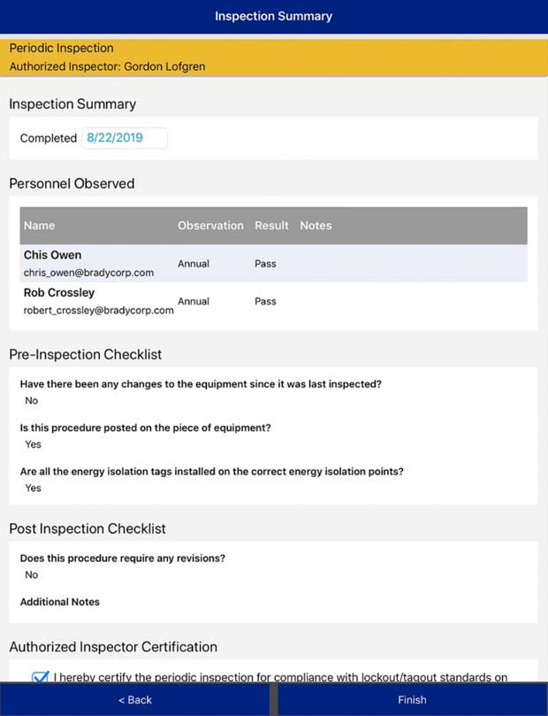Click the Notes column header
Viewport: 548px width, 716px height.
pyautogui.click(x=316, y=226)
